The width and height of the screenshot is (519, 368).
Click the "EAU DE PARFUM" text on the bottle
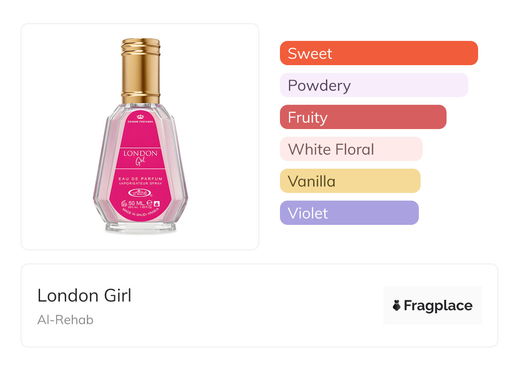coord(140,178)
